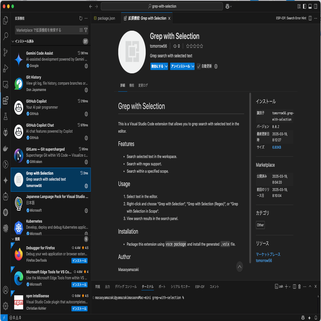321x321 pixels.
Task: Open the Accounts icon
Action: tap(6, 290)
